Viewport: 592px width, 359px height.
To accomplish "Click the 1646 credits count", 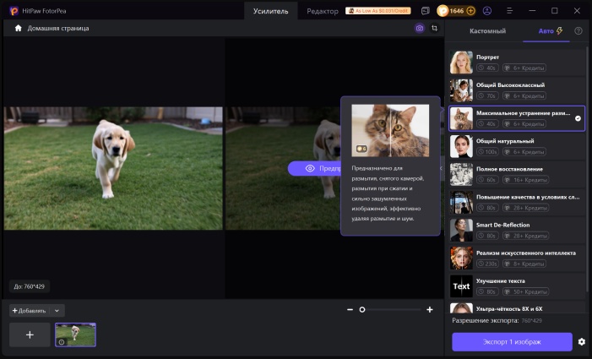I will pyautogui.click(x=457, y=11).
